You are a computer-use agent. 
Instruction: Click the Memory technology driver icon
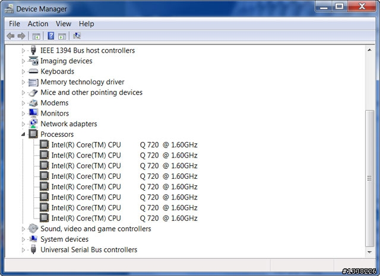[33, 82]
